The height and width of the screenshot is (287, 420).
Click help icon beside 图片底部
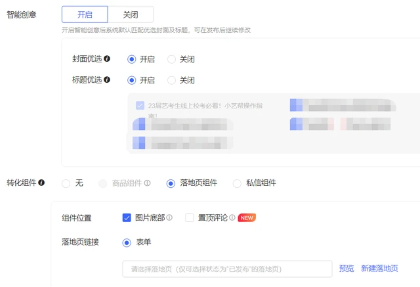169,218
